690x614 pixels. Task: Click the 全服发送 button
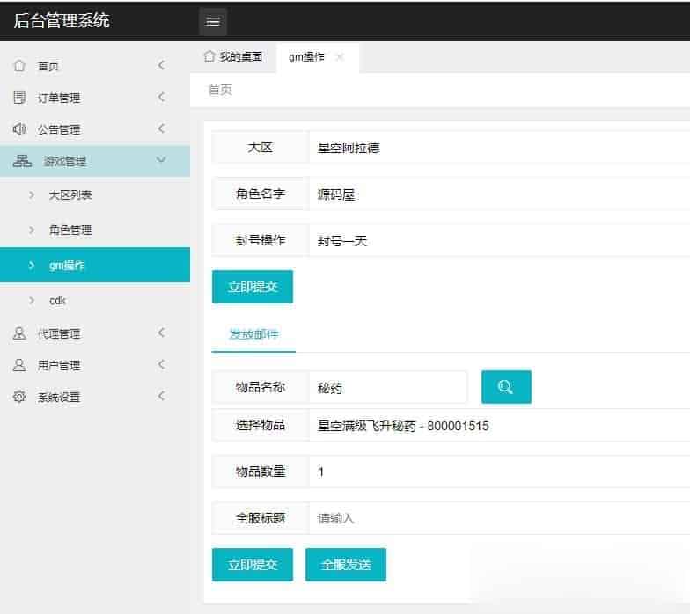pyautogui.click(x=345, y=565)
